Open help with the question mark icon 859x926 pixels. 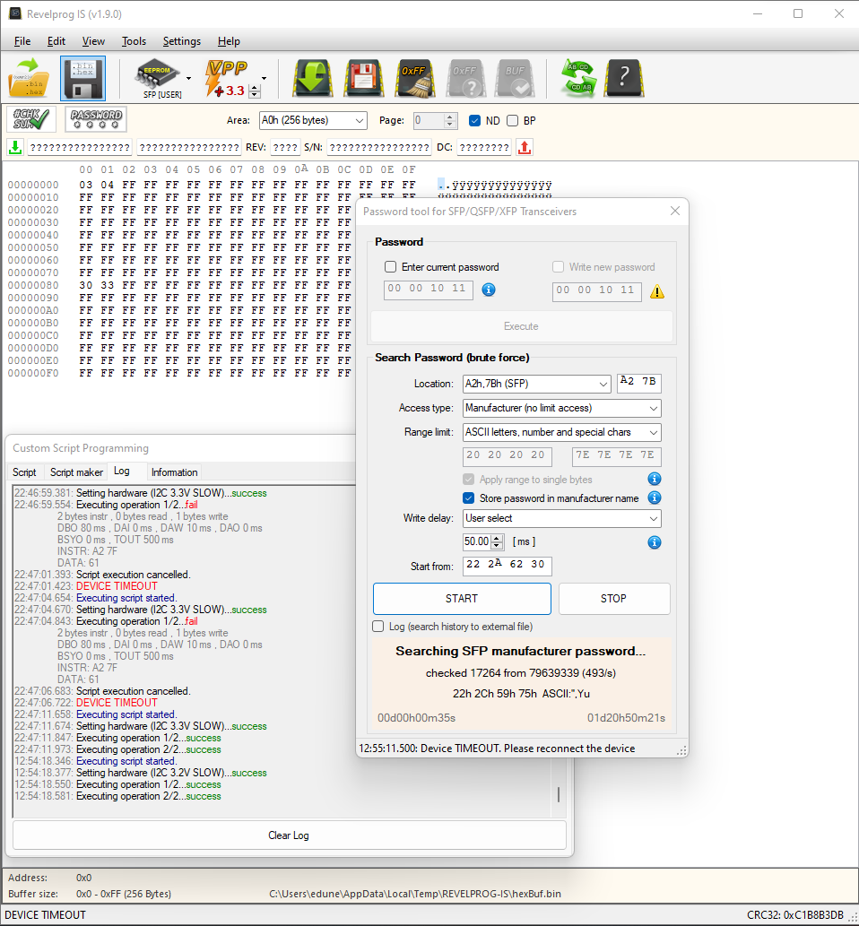tap(624, 78)
